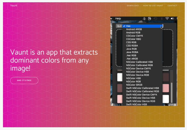Open the DOWNLOAD nav link
The image size is (187, 130).
[x=133, y=6]
